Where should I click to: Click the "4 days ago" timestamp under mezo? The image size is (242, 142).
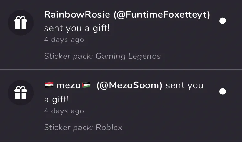(64, 111)
